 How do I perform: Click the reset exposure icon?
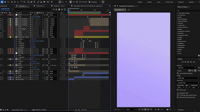click(158, 110)
